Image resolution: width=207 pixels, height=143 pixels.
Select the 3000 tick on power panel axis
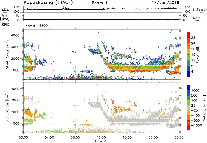point(15,47)
